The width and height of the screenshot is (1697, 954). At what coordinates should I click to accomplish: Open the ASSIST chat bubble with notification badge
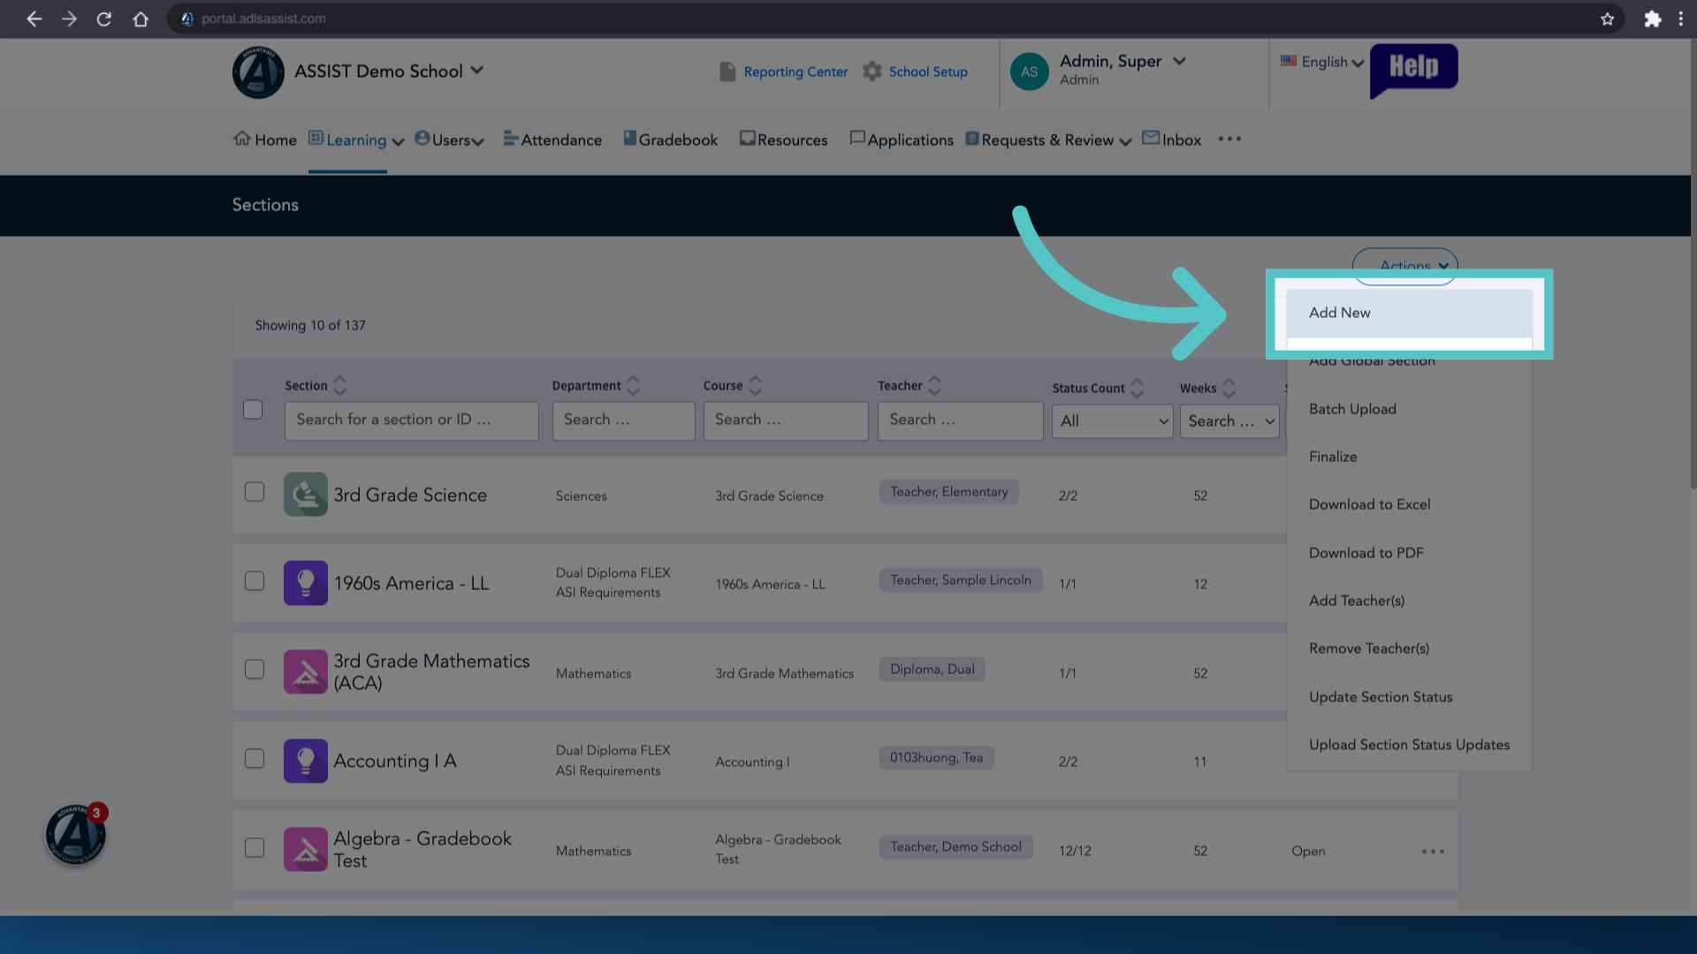pyautogui.click(x=76, y=834)
